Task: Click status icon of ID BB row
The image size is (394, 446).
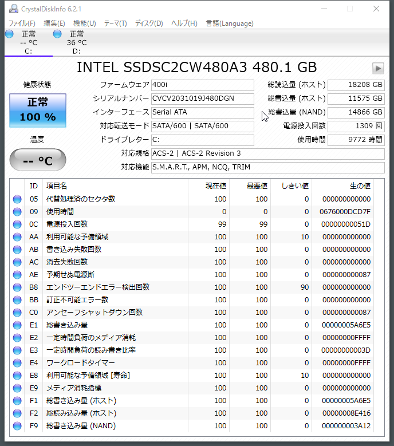Action: 17,300
